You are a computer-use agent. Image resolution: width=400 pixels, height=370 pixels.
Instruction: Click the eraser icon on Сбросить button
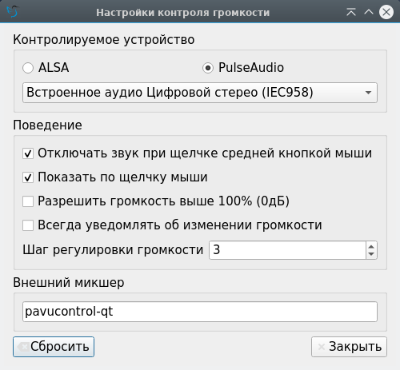23,347
